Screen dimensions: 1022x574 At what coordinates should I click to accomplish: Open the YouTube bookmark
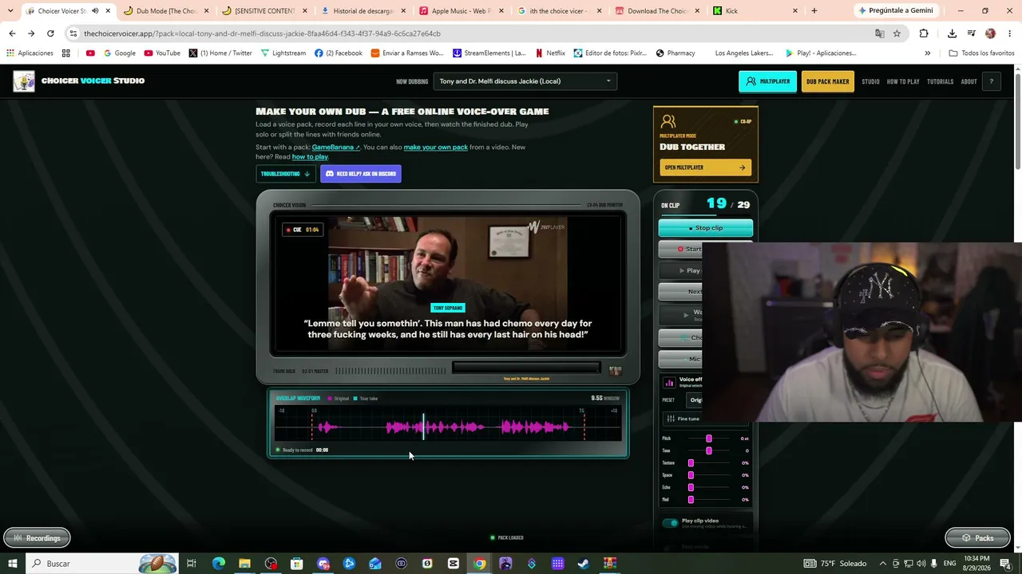[162, 53]
